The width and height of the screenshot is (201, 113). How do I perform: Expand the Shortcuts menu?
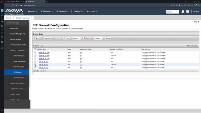[92, 11]
